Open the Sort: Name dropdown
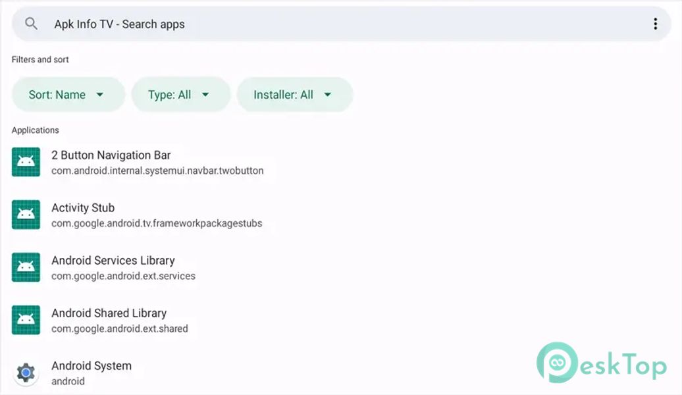 68,94
